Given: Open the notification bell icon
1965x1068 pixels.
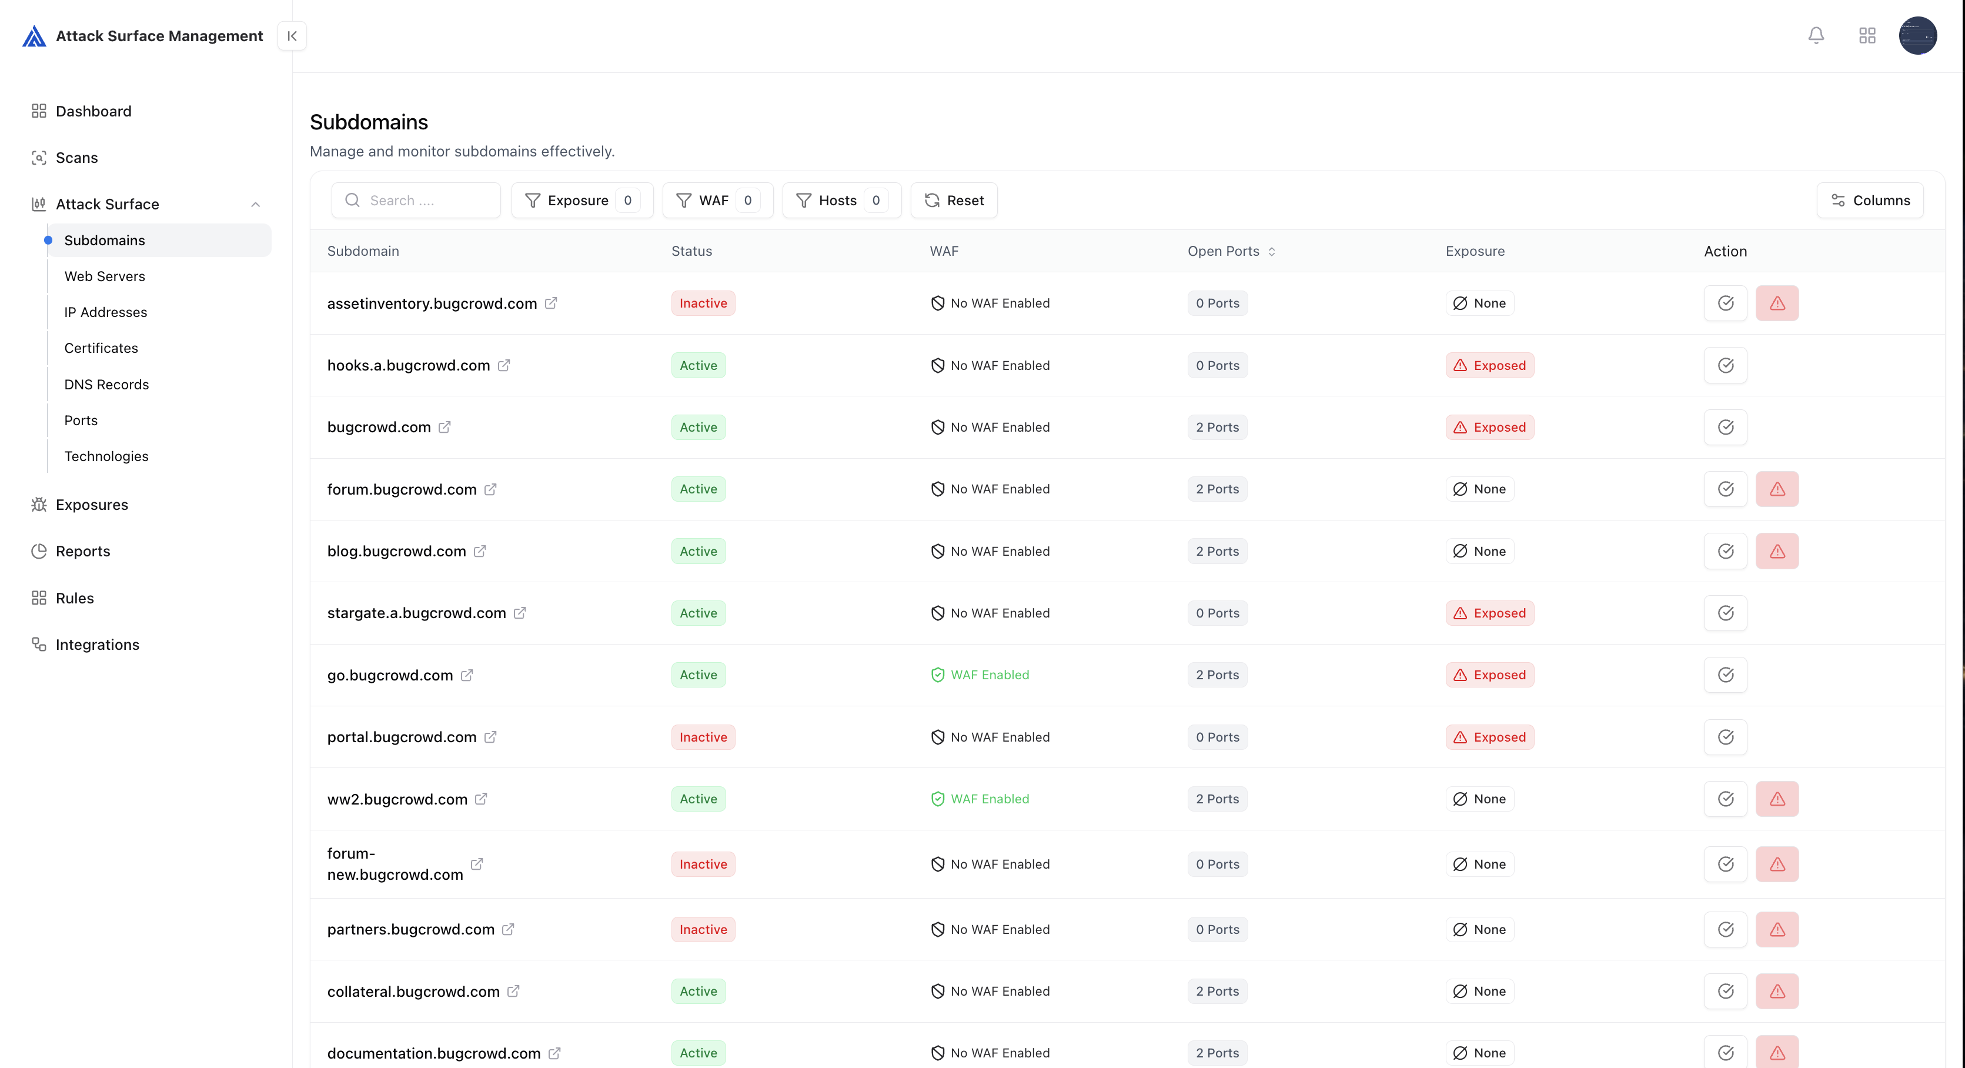Looking at the screenshot, I should click(1816, 35).
